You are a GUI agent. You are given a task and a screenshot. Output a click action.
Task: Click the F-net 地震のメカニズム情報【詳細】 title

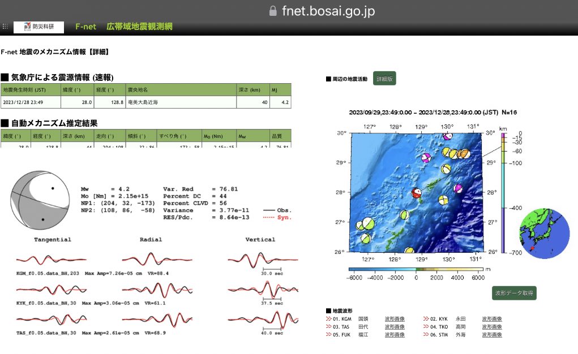click(x=55, y=52)
